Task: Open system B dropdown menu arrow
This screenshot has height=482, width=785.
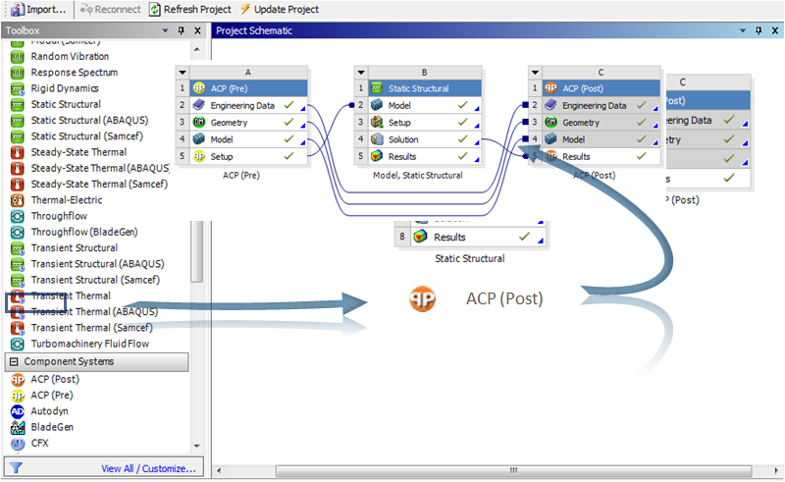Action: (360, 72)
